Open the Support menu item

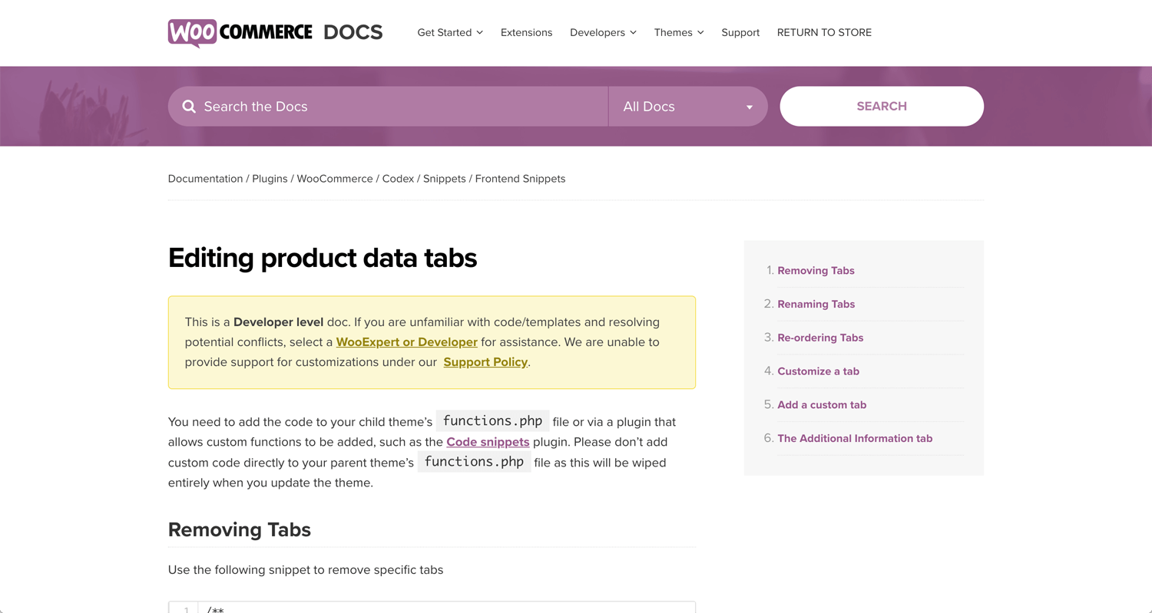pos(740,32)
